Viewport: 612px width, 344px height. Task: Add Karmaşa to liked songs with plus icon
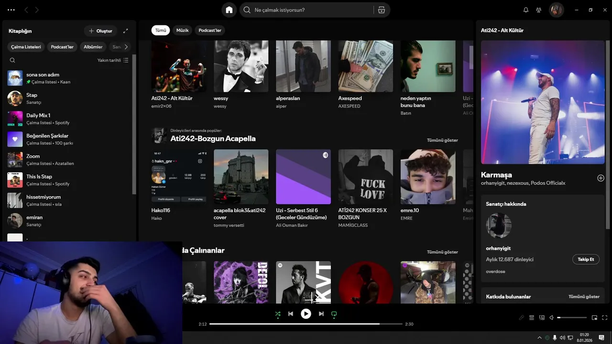tap(601, 178)
